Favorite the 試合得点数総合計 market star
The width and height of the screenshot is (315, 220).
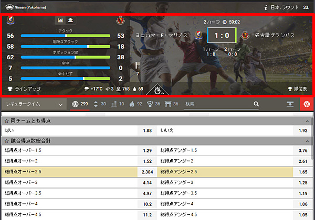[x=7, y=141]
